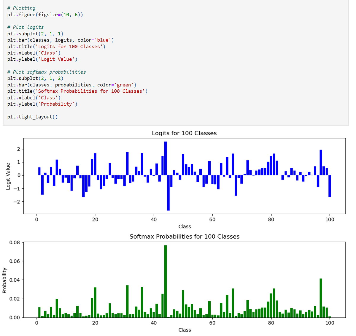Select the plt.ylabel('Logit Value') line
The image size is (356, 336).
click(42, 59)
